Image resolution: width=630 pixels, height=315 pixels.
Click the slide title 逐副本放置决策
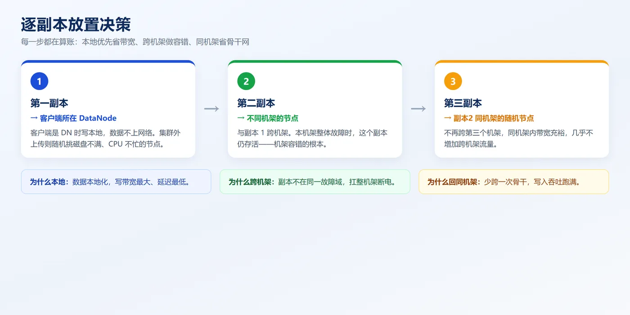[76, 24]
